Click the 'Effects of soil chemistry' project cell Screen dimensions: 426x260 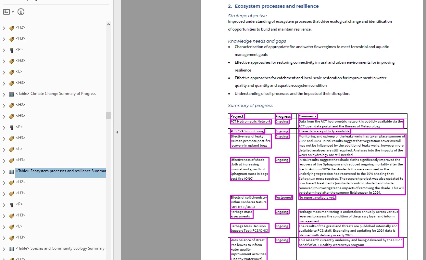click(x=249, y=202)
